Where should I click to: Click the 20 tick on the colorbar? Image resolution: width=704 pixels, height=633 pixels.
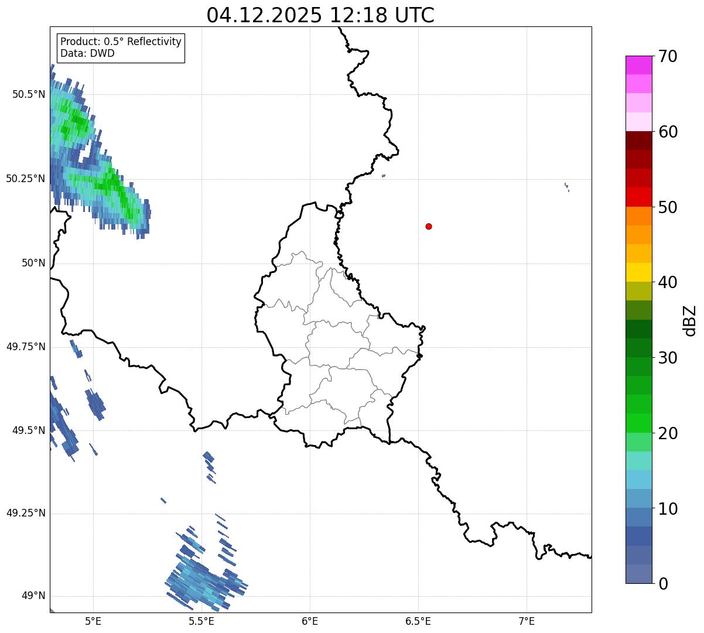click(668, 433)
